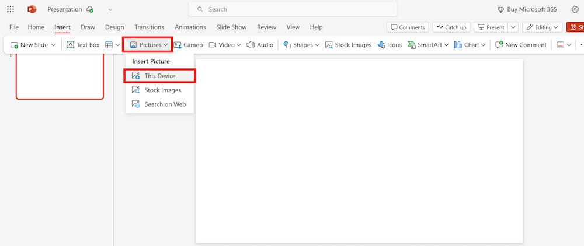Viewport: 584px width, 246px height.
Task: Click the blank slide canvas
Action: coord(359,150)
